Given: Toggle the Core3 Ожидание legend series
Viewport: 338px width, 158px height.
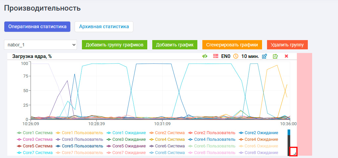Looking at the screenshot, I should (126, 139).
